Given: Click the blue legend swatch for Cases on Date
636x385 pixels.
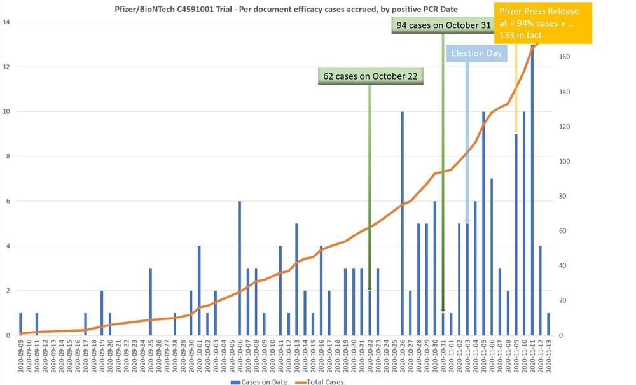Looking at the screenshot, I should point(236,382).
